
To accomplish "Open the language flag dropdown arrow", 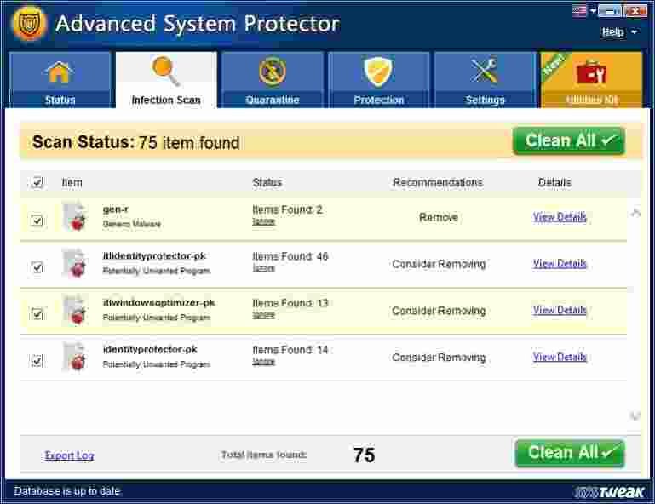I will 593,11.
